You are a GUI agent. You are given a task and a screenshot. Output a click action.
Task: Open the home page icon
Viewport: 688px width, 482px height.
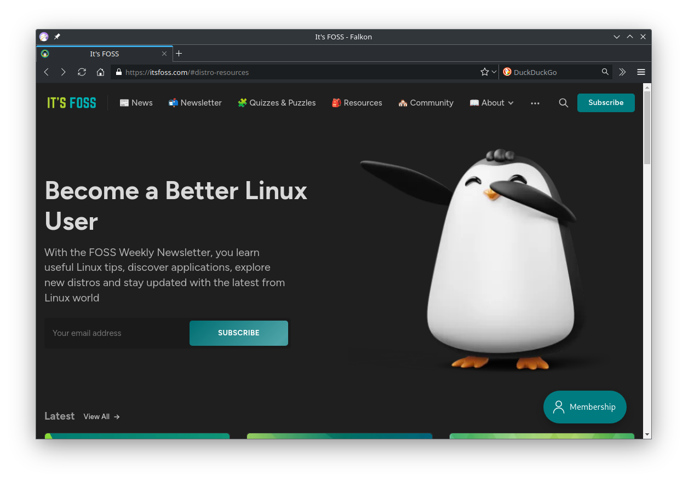(x=100, y=72)
